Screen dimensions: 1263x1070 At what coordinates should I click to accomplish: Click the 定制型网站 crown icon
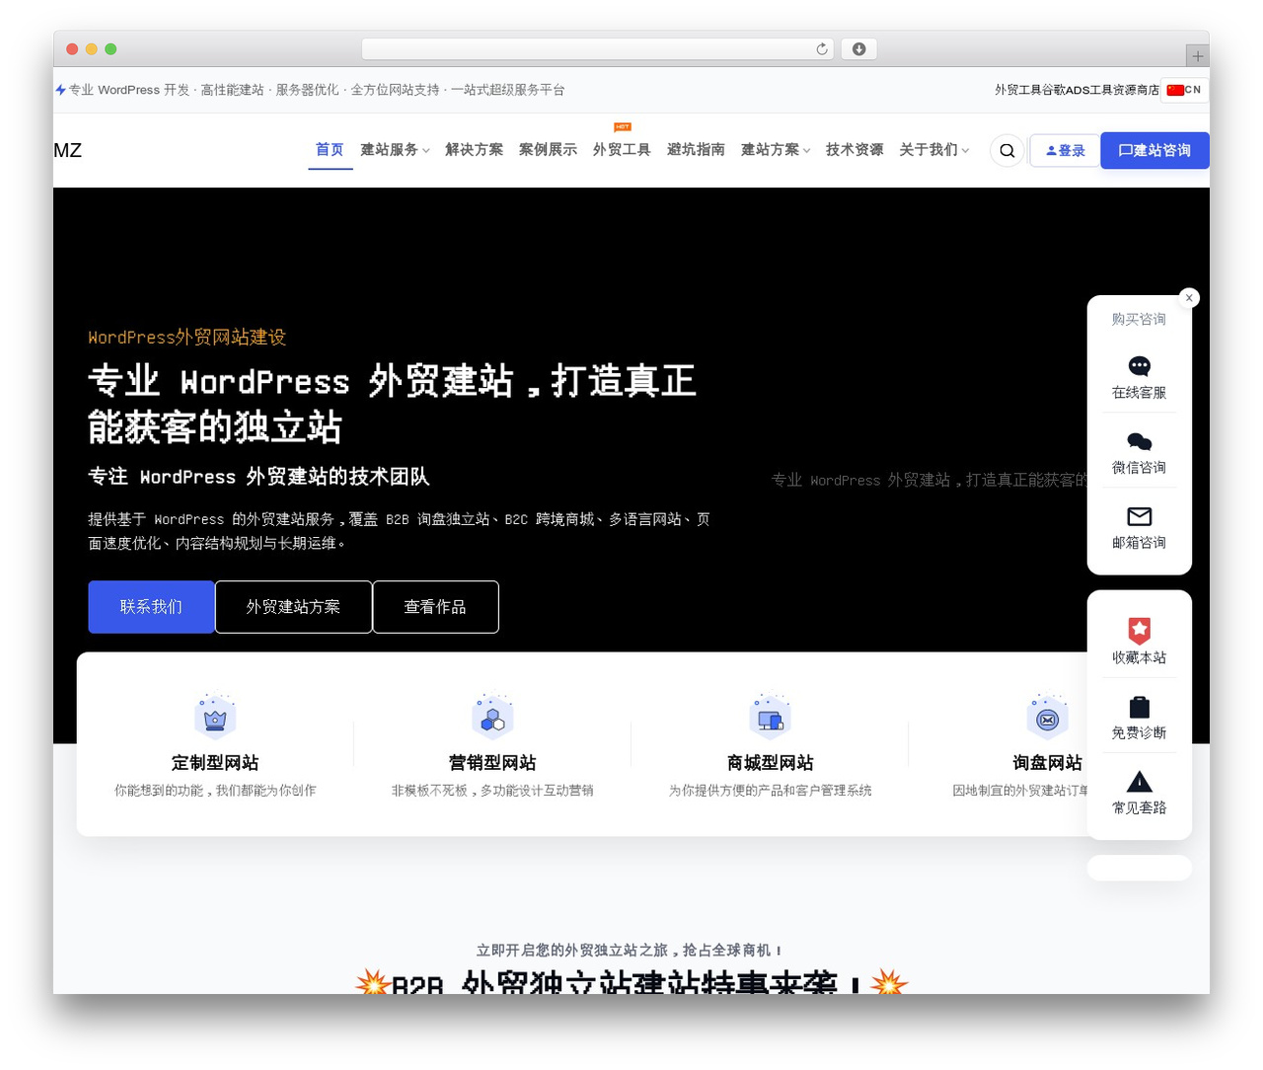[x=215, y=717]
